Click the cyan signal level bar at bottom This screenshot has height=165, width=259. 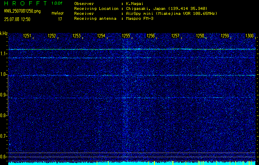132,163
